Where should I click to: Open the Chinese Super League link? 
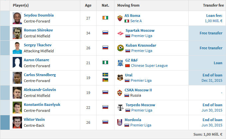coord(149,66)
